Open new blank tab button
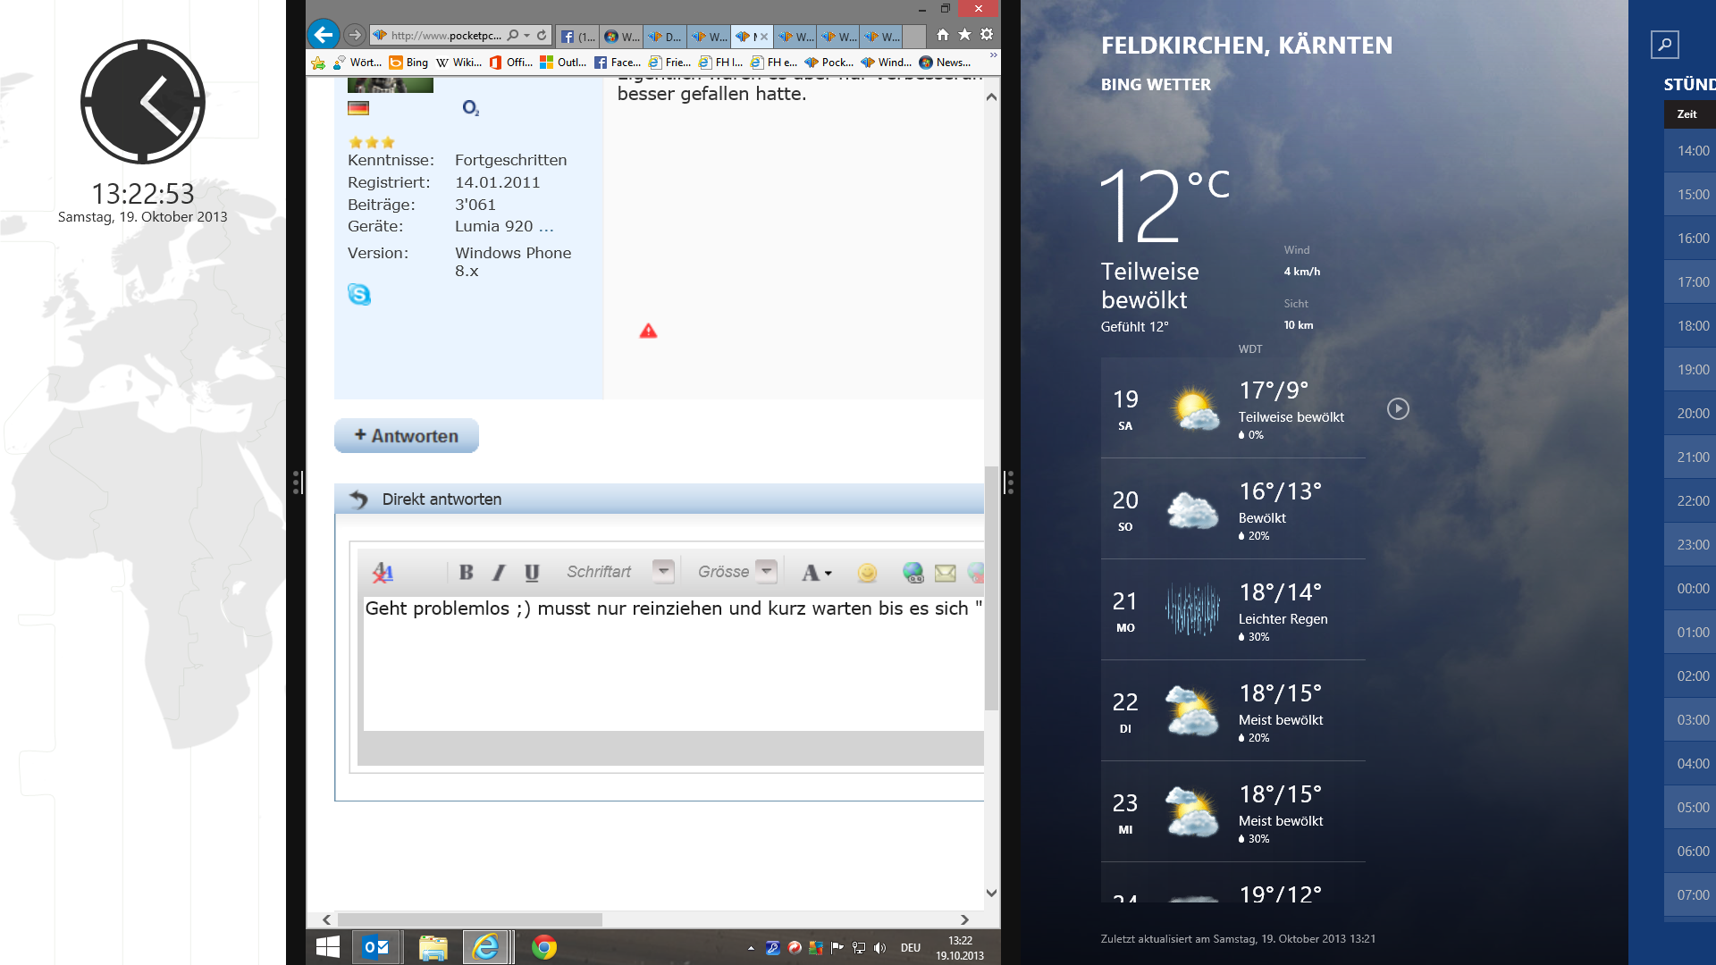Image resolution: width=1716 pixels, height=965 pixels. (914, 37)
